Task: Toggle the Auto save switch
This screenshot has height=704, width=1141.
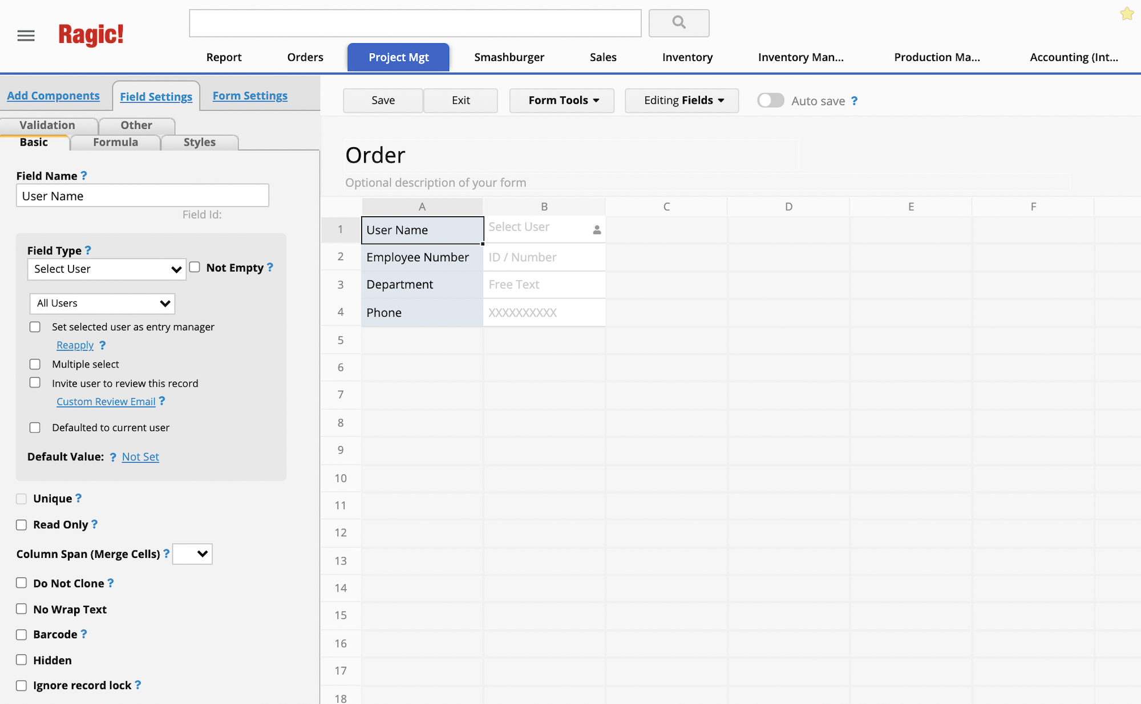Action: coord(771,100)
